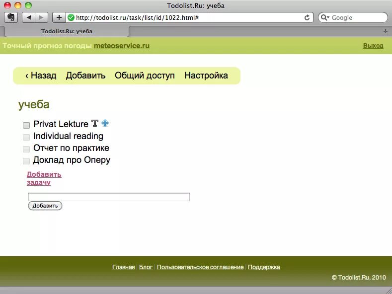The image size is (392, 294).
Task: Reload the page with the refresh icon
Action: (x=307, y=17)
